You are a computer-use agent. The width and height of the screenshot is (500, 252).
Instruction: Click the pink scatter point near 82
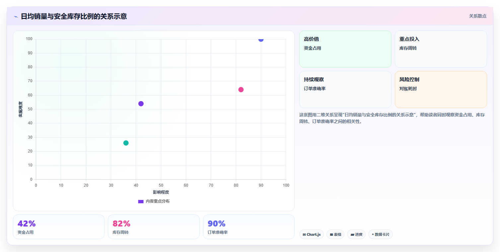point(241,90)
